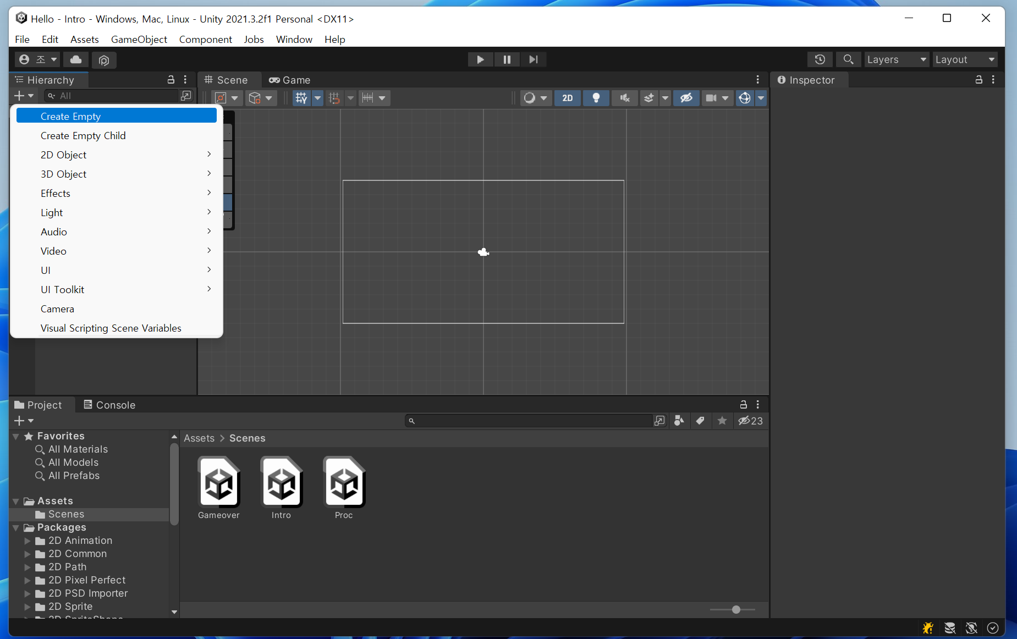Click the global search magnifier icon
Image resolution: width=1017 pixels, height=639 pixels.
(848, 59)
